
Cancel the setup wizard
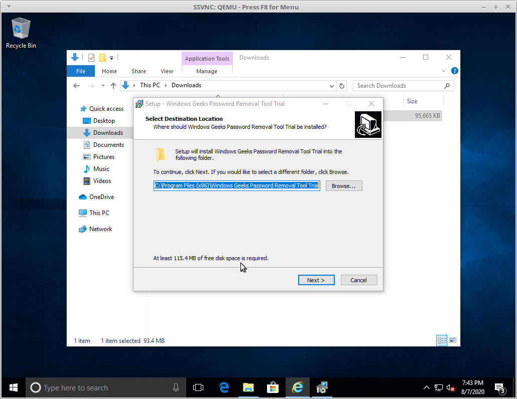click(x=359, y=280)
